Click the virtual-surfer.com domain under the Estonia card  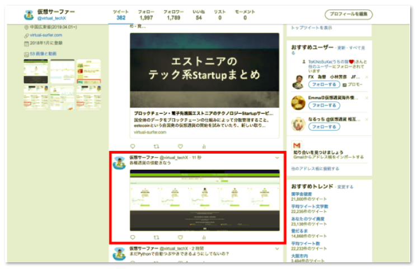pyautogui.click(x=150, y=132)
